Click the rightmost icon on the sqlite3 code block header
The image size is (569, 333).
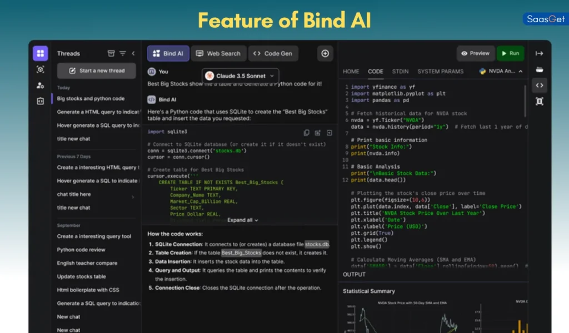329,133
